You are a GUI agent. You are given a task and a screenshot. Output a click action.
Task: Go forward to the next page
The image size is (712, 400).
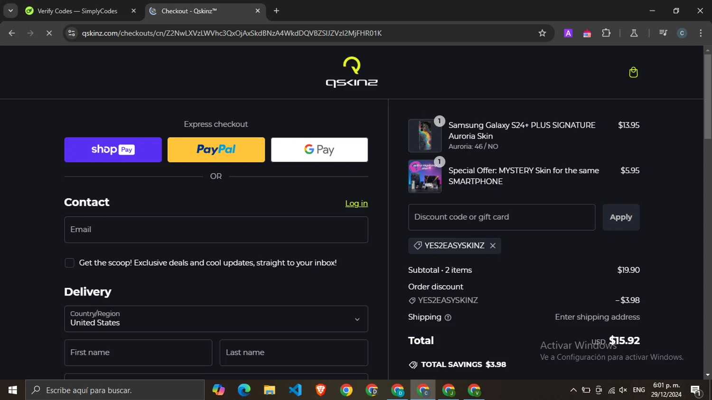pyautogui.click(x=30, y=33)
